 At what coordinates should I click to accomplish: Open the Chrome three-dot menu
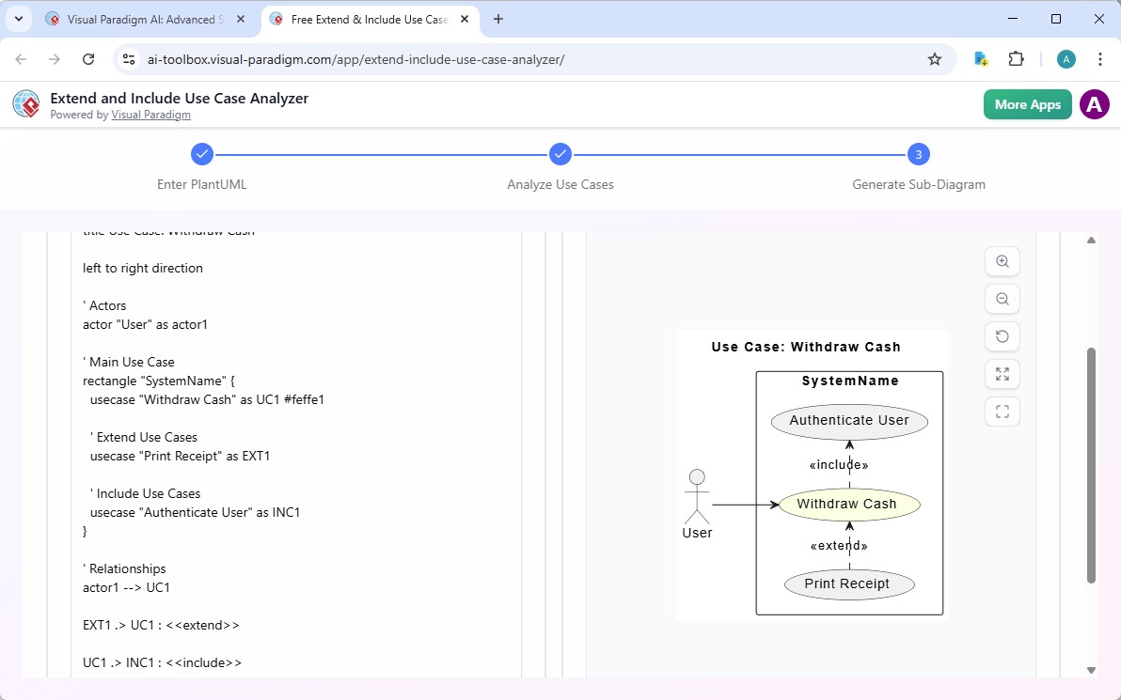(x=1100, y=58)
